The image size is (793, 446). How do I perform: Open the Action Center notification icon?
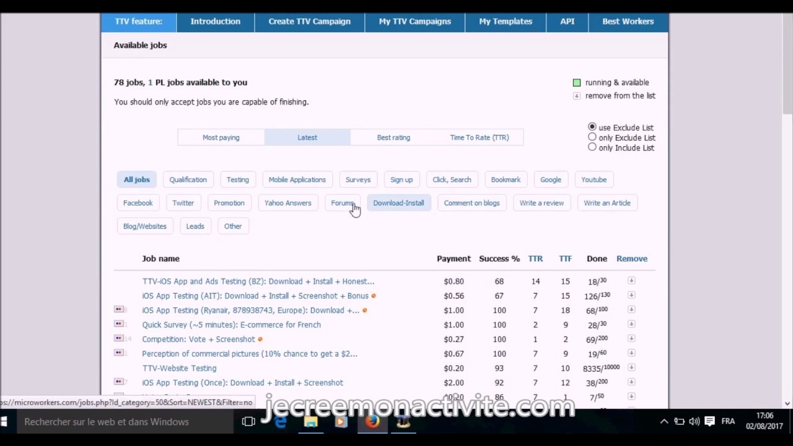(x=709, y=422)
